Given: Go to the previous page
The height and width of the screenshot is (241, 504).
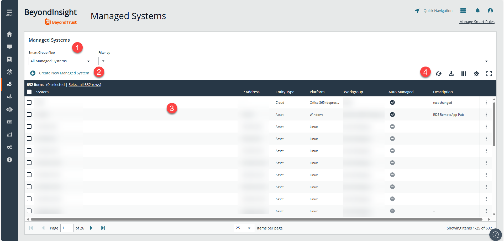Looking at the screenshot, I should point(43,228).
